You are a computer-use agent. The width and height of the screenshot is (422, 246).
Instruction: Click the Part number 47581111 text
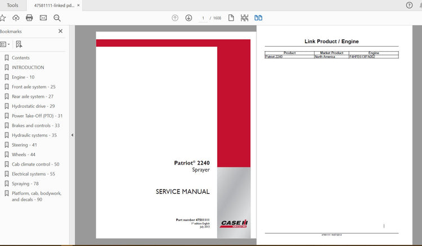point(192,220)
